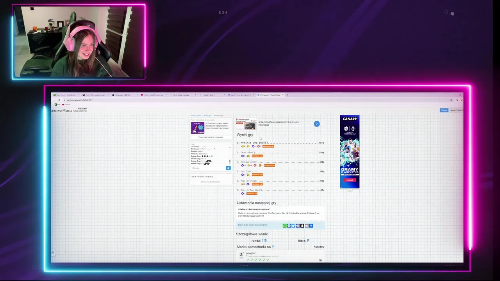
Task: Click the smiley reaction under Pelican
Action: coord(243,184)
